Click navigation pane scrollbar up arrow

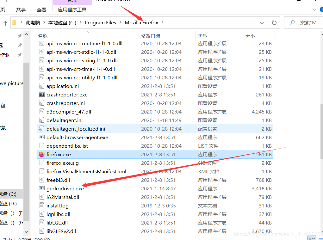[26, 34]
